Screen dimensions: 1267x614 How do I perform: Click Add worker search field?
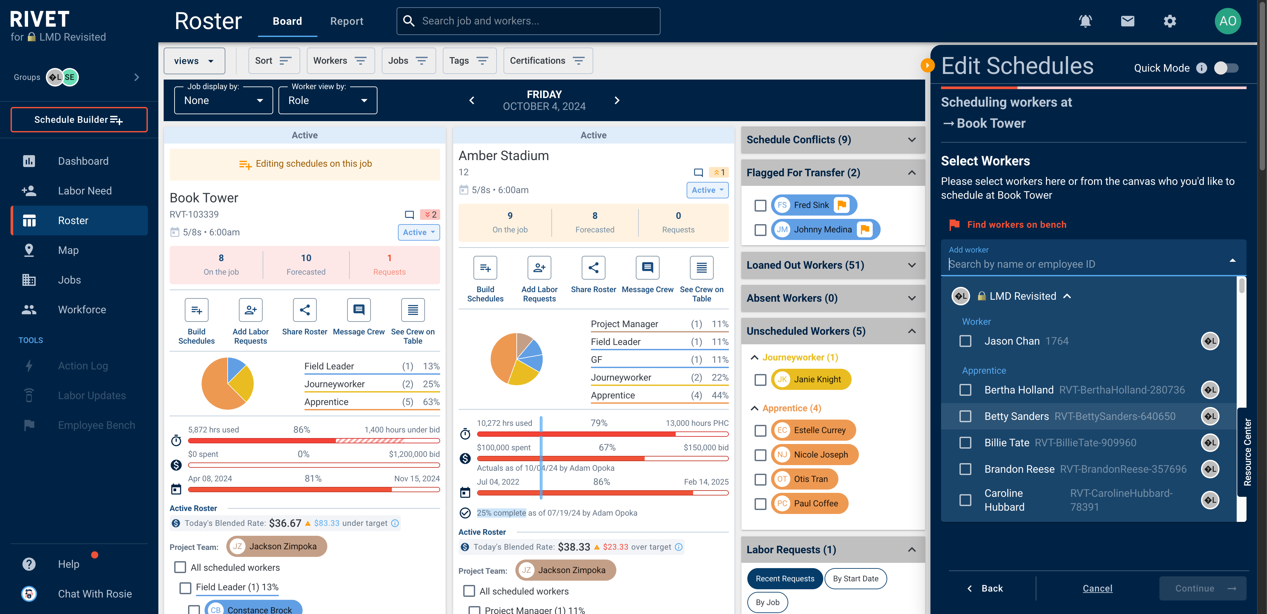click(1093, 258)
